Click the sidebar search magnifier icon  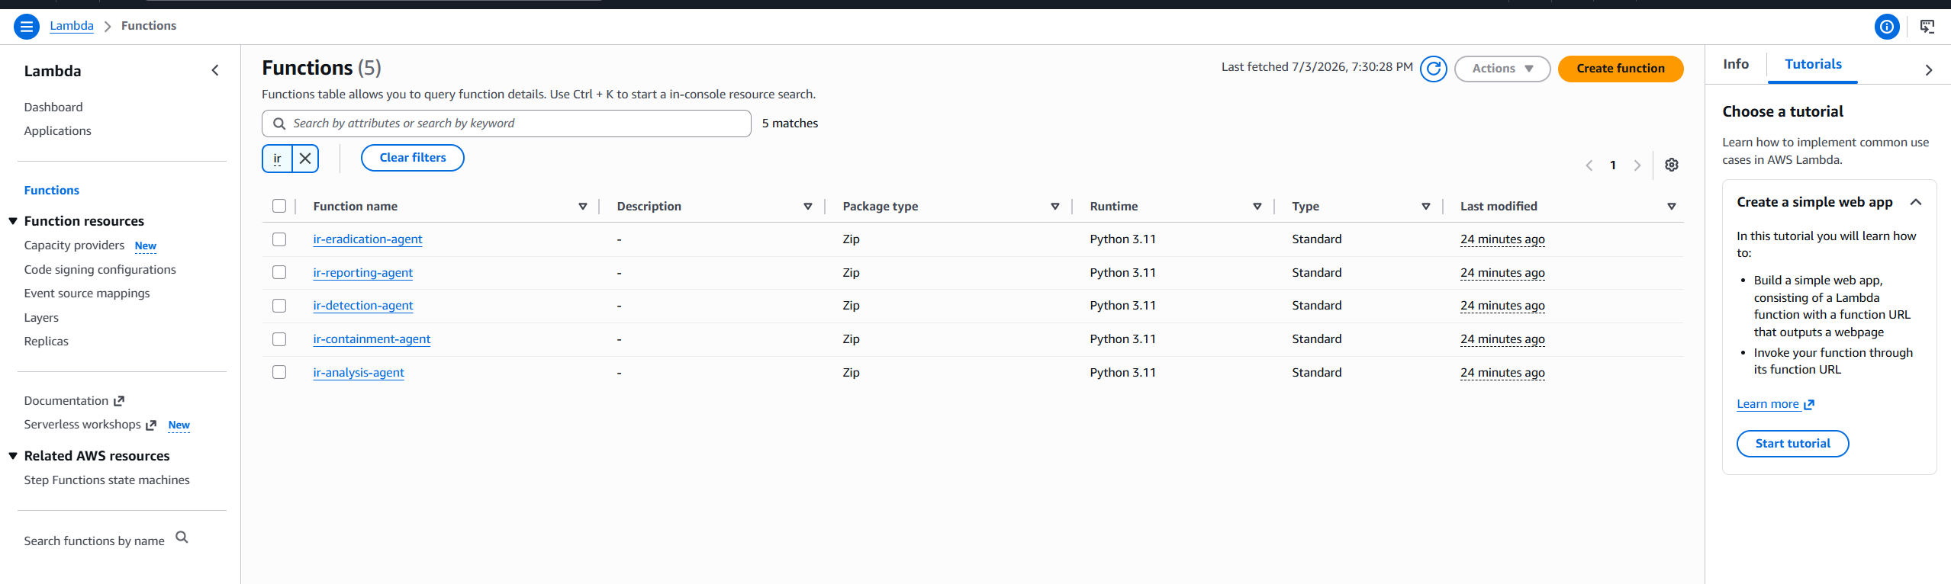182,537
